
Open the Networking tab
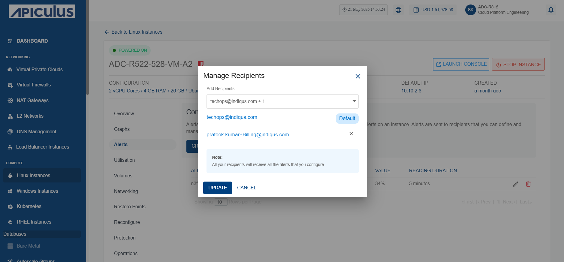[x=126, y=191]
